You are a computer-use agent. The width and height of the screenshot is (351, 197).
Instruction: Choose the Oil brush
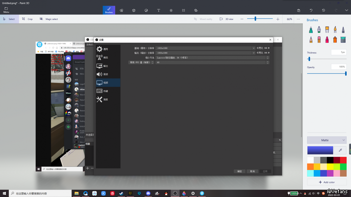pos(327,30)
